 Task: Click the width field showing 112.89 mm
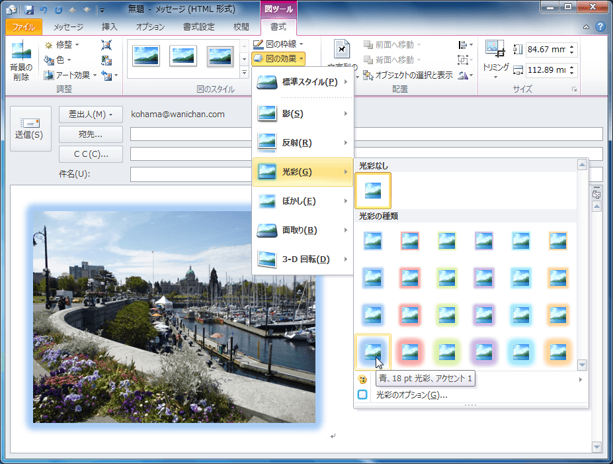click(546, 70)
